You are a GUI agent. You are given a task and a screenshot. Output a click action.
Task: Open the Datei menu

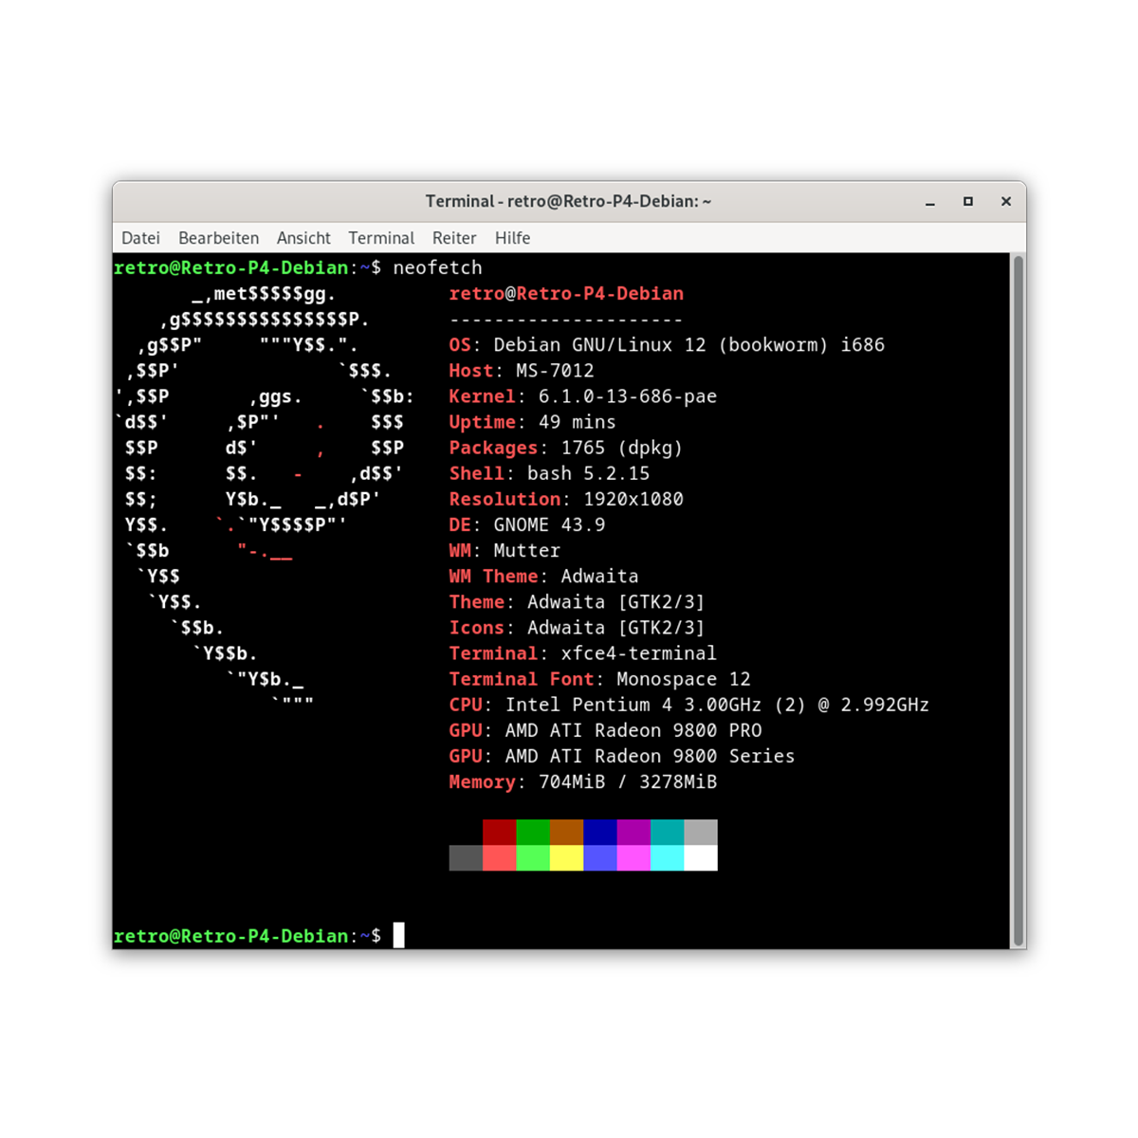coord(140,238)
